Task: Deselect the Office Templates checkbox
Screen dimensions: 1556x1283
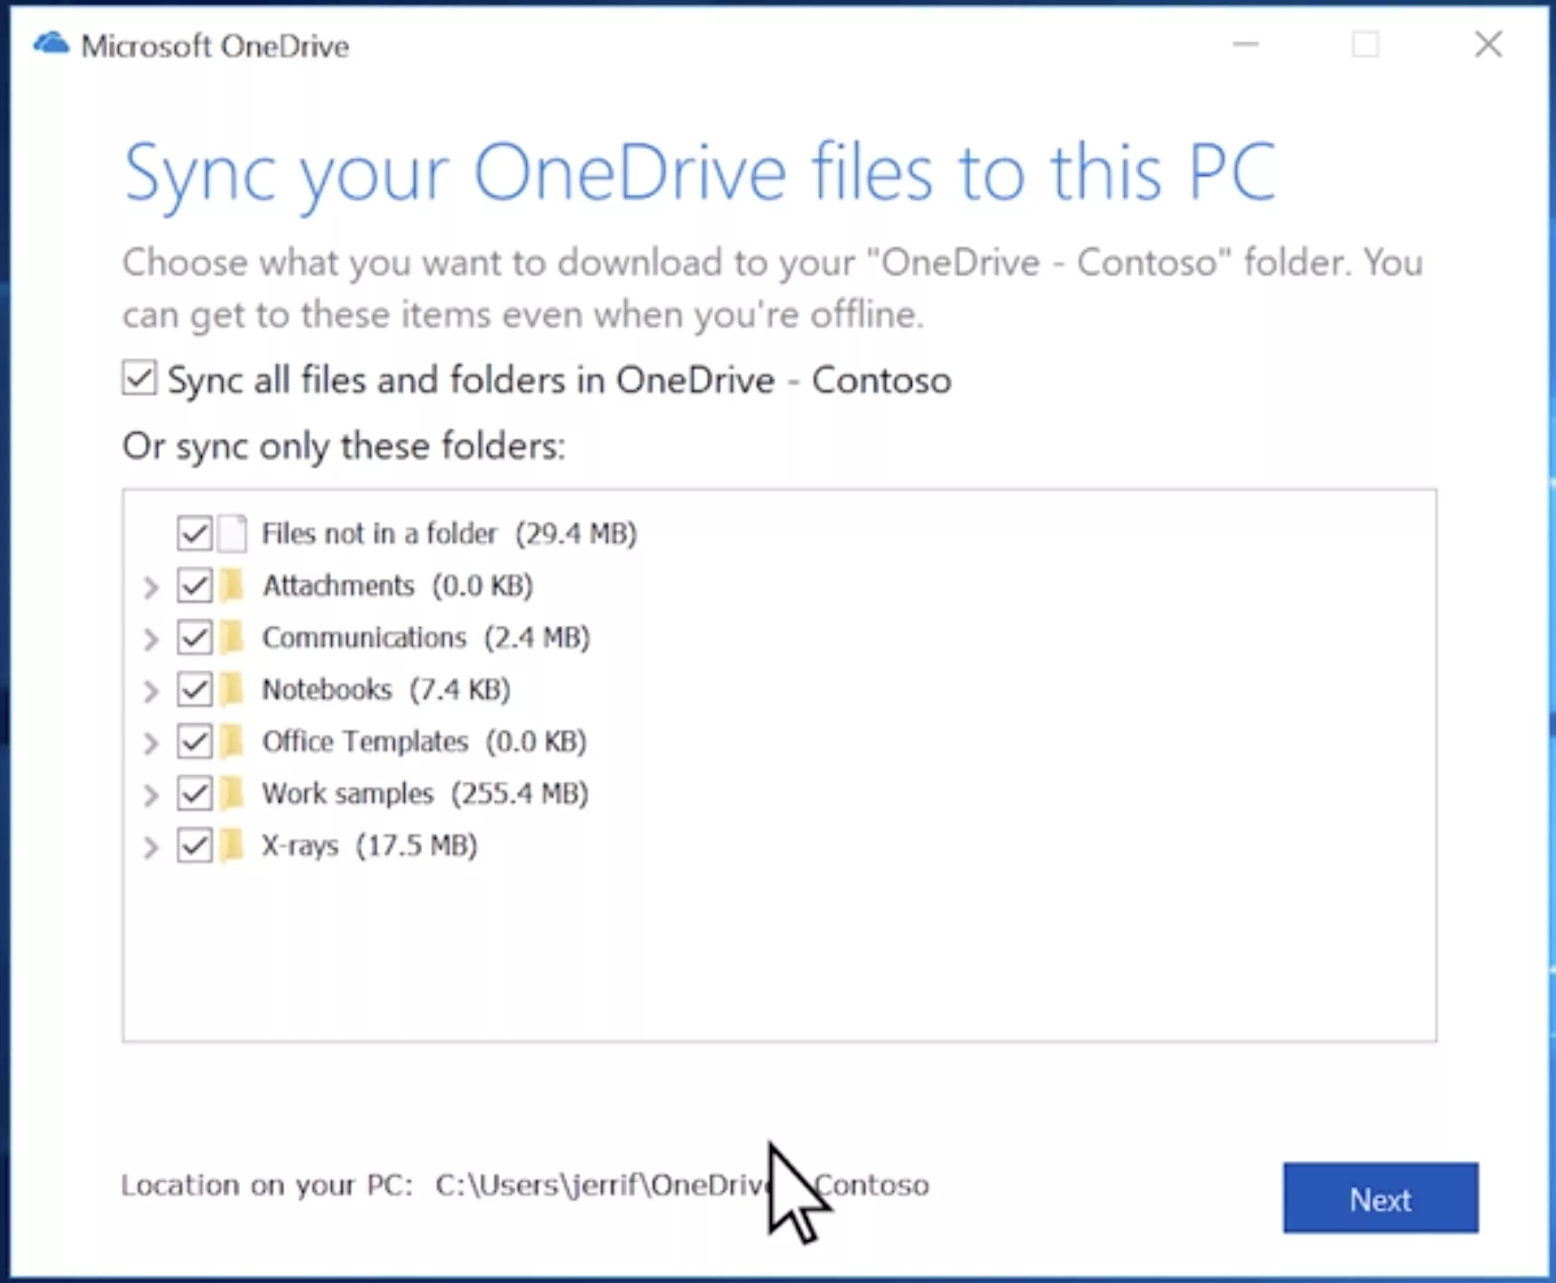Action: [194, 741]
